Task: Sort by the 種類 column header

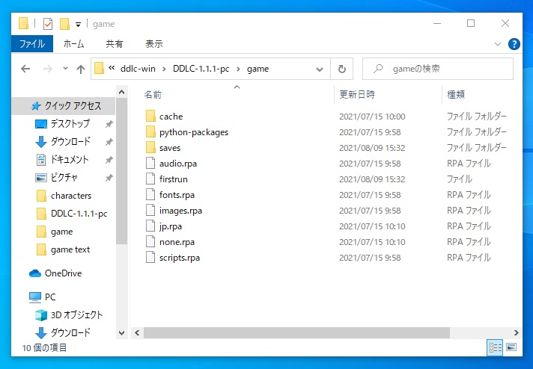Action: (x=456, y=95)
